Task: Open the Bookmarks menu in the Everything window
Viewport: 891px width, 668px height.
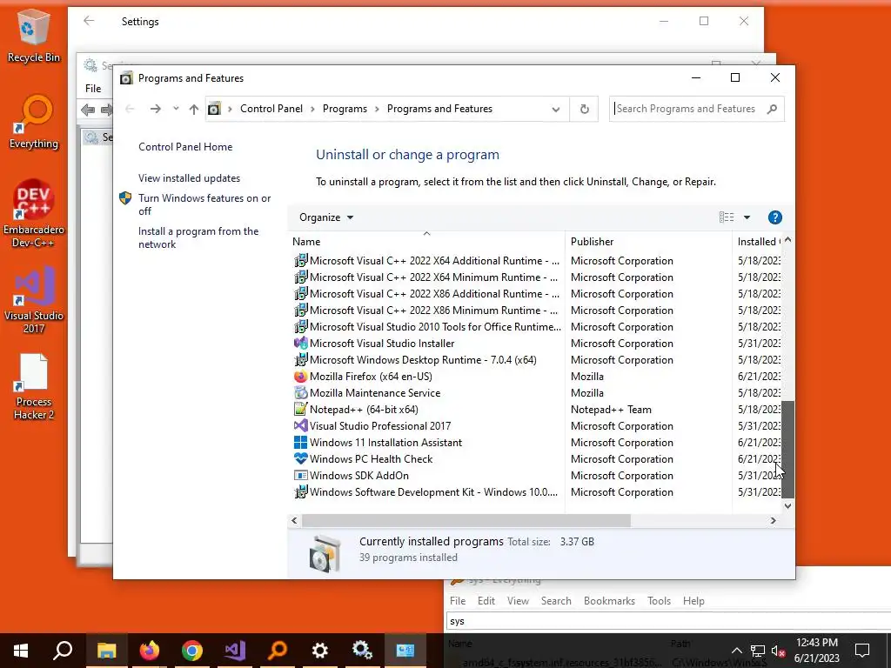Action: coord(609,601)
